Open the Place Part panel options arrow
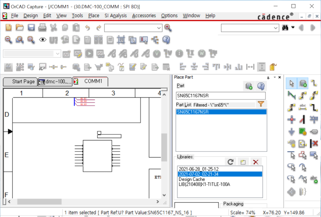Screen dimensions: 321x217 (x=274, y=77)
